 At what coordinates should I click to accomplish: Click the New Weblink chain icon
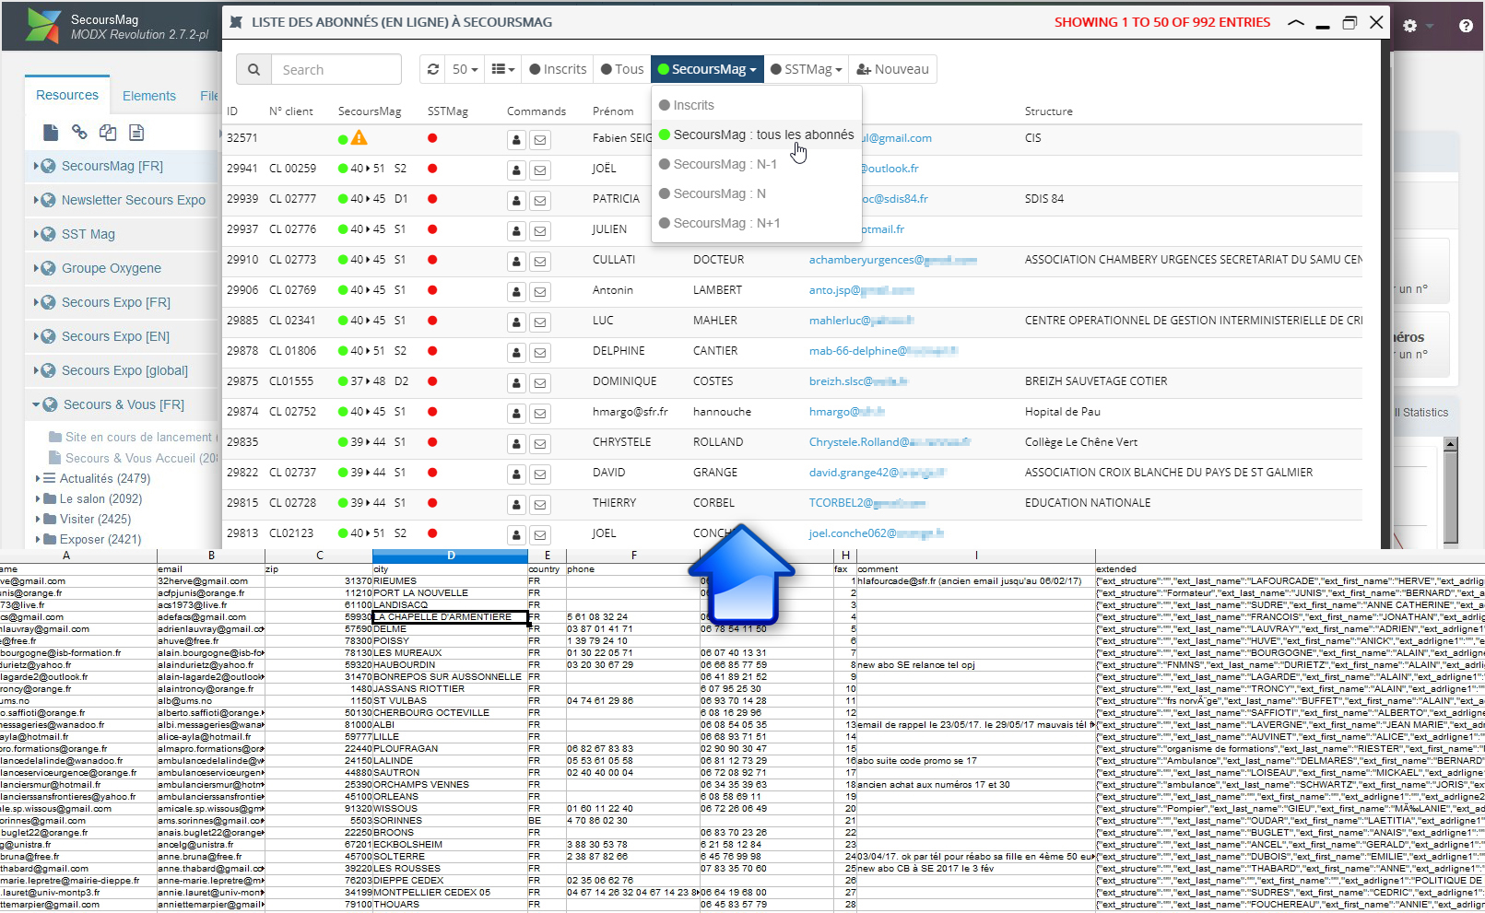[79, 133]
